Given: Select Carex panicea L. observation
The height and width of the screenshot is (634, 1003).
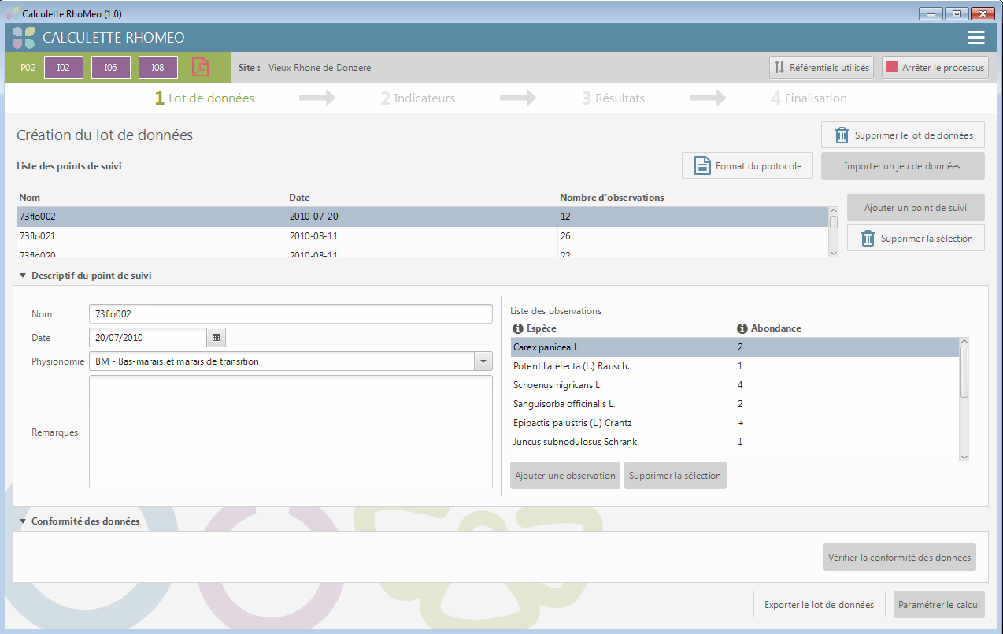Looking at the screenshot, I should (x=735, y=347).
